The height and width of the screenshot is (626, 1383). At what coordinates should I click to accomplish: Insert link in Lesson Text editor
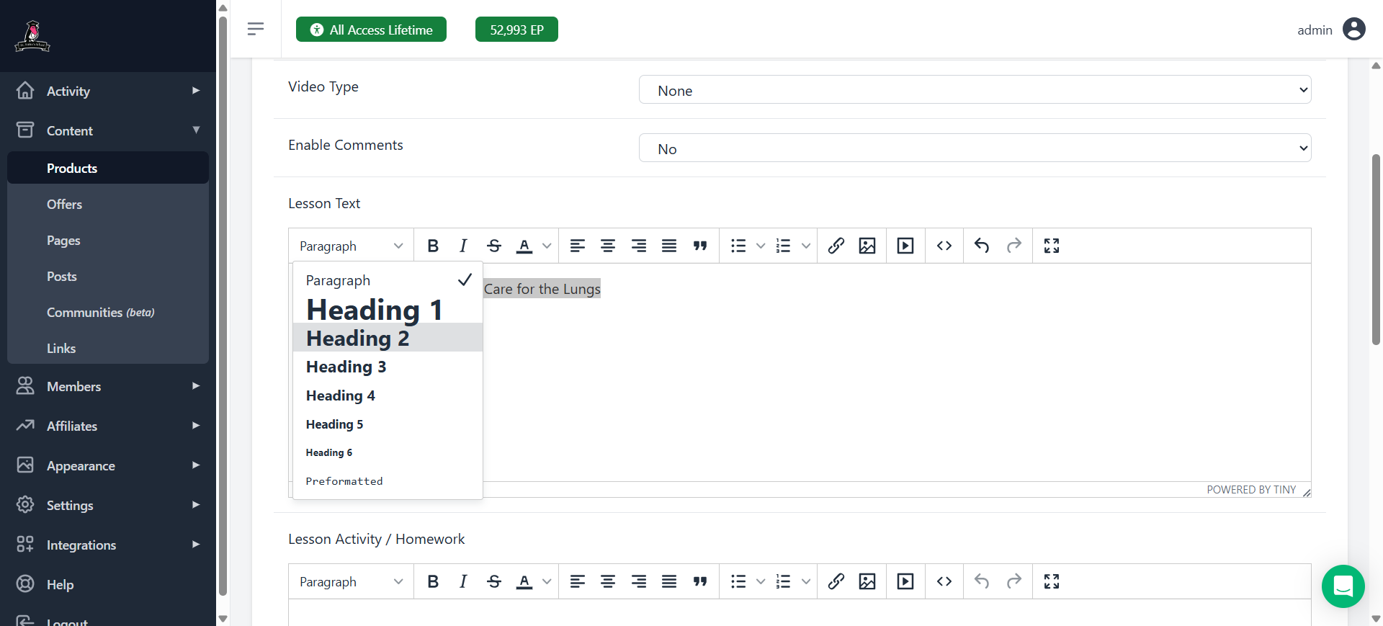click(x=836, y=246)
